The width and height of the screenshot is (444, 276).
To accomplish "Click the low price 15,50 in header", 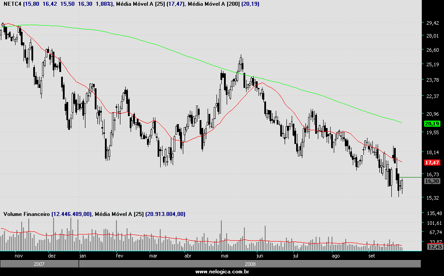I will [67, 4].
